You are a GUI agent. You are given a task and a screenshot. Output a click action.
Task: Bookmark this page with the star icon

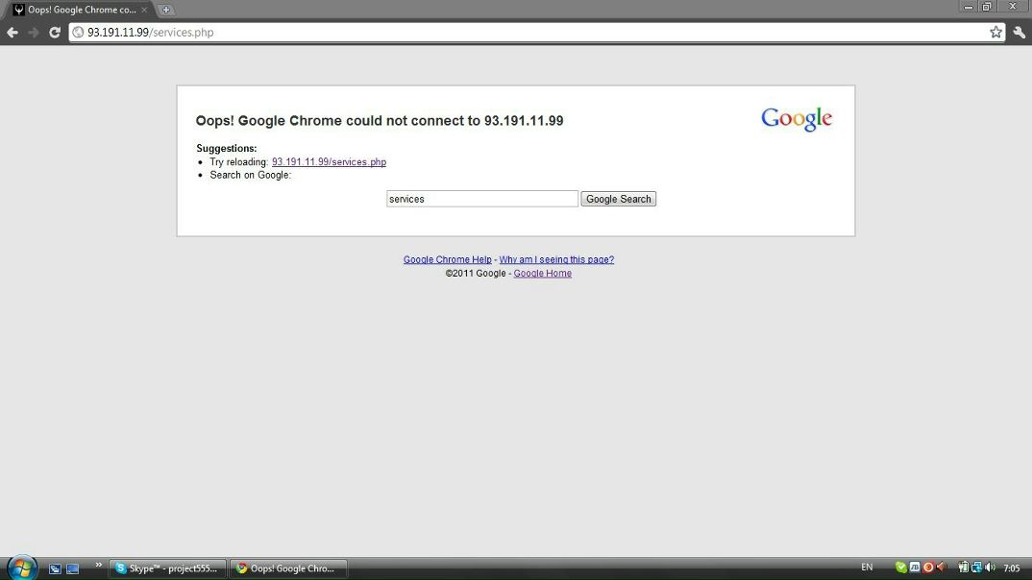pos(995,33)
